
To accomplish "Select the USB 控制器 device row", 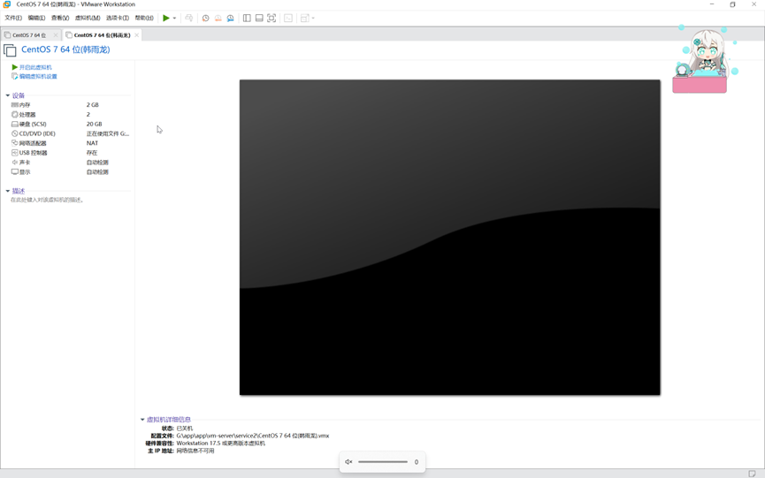I will click(70, 153).
